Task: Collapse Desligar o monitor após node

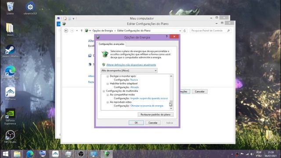Action: pos(108,76)
